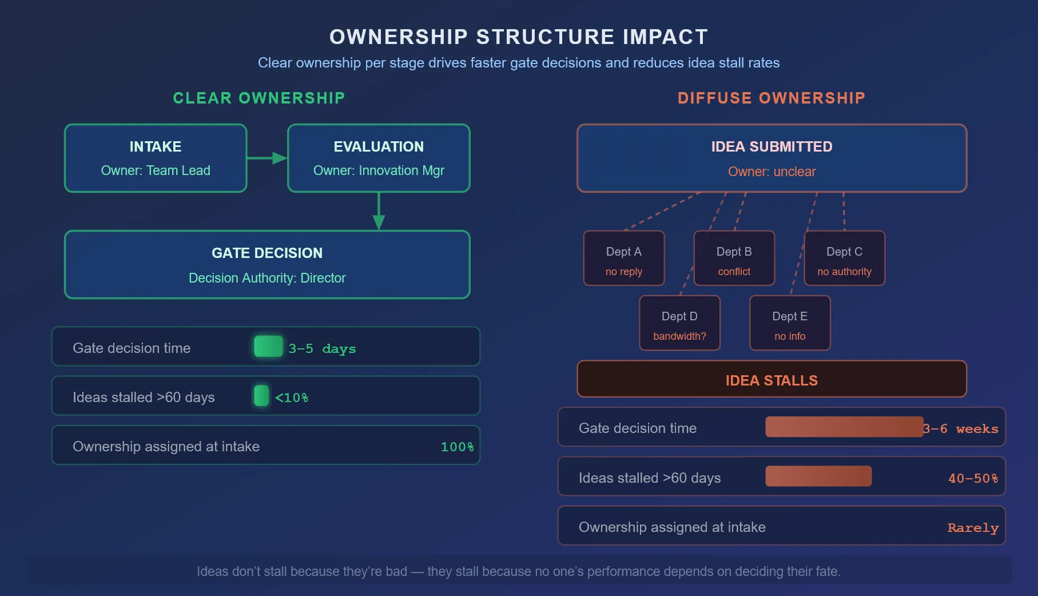Click the orange bar for 40–50% stalled ideas
1038x596 pixels.
click(x=818, y=476)
